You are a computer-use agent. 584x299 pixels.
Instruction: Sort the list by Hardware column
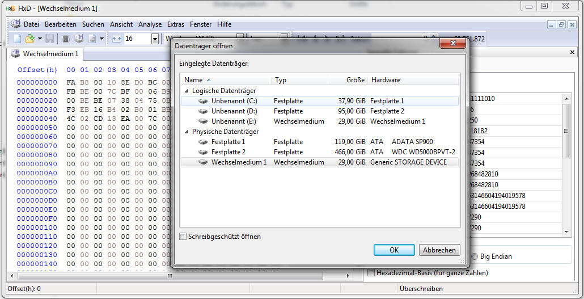(413, 80)
